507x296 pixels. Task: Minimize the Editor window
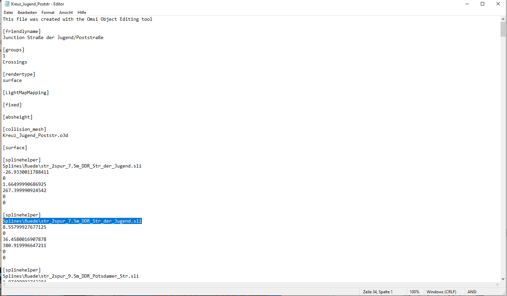[x=467, y=4]
